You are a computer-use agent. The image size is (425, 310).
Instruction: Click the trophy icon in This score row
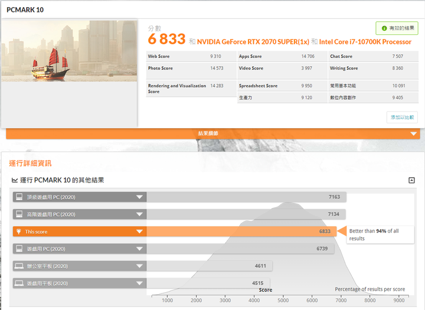click(19, 231)
